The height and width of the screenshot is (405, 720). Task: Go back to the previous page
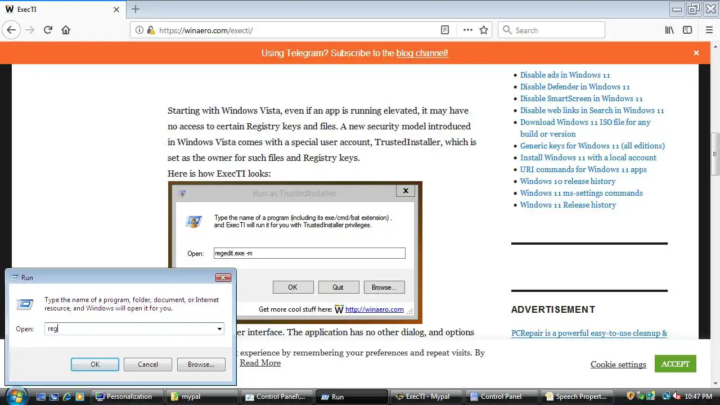coord(11,30)
